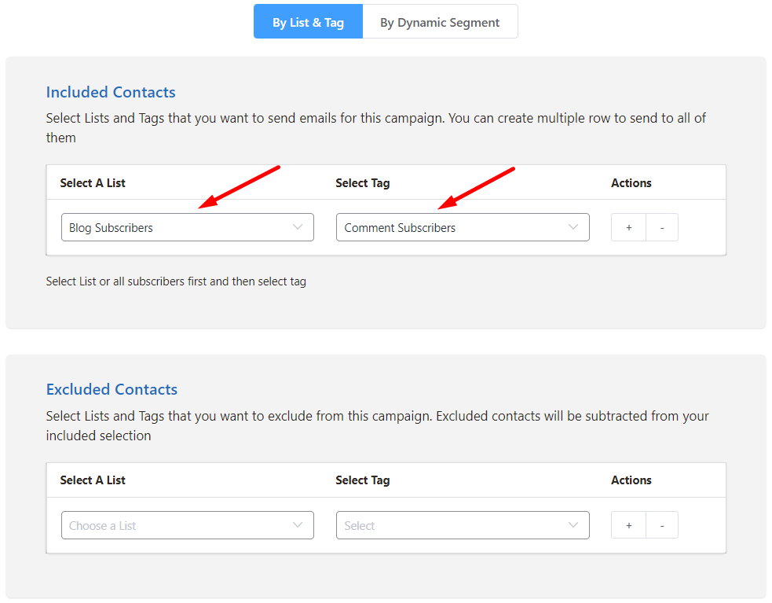Open the Comment Subscribers tag dropdown

click(463, 227)
